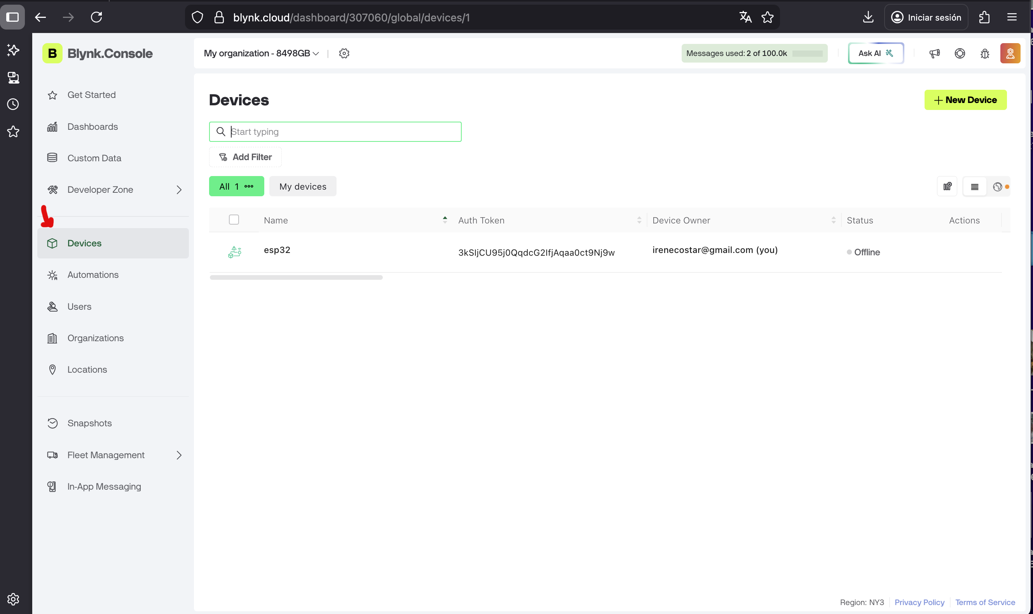Switch to dashboard widgets view toggle
1033x614 pixels.
(x=947, y=187)
